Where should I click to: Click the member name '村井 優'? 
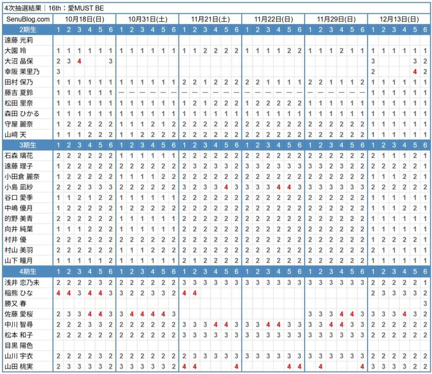click(x=15, y=239)
